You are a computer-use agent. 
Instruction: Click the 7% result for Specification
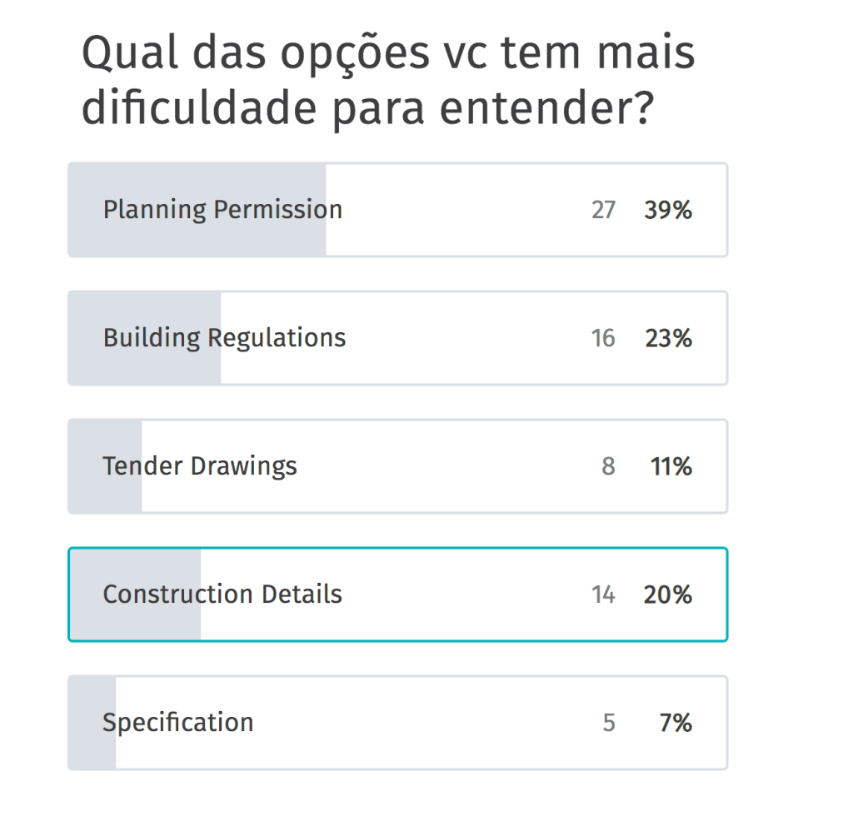click(x=676, y=724)
